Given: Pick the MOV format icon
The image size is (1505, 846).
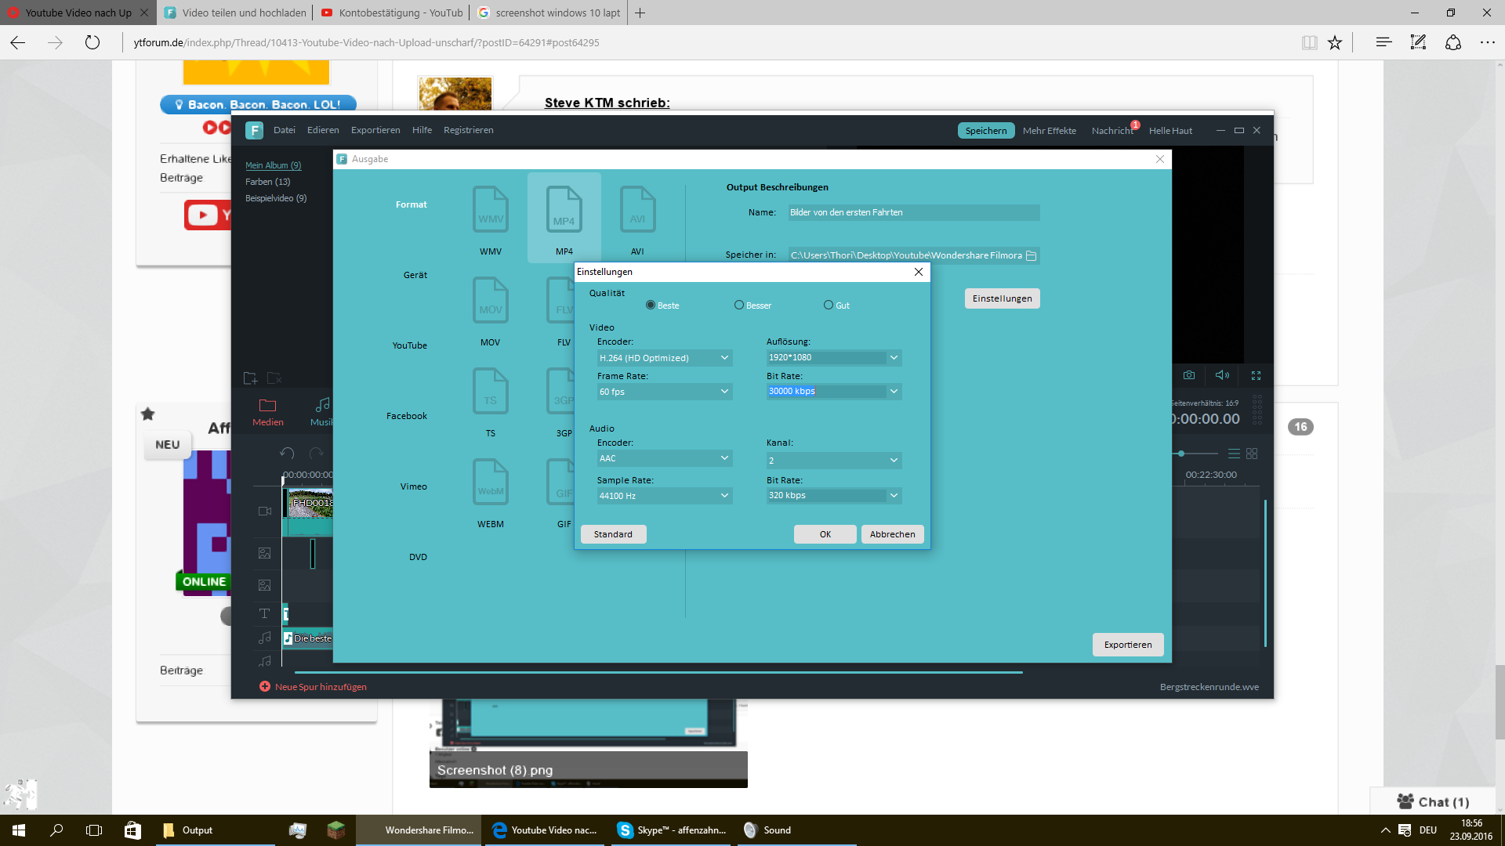Looking at the screenshot, I should point(491,301).
